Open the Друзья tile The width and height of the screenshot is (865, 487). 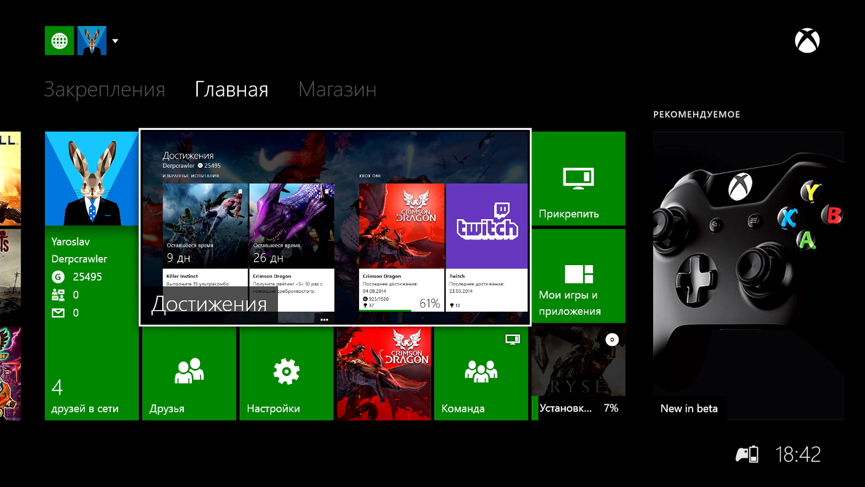189,373
